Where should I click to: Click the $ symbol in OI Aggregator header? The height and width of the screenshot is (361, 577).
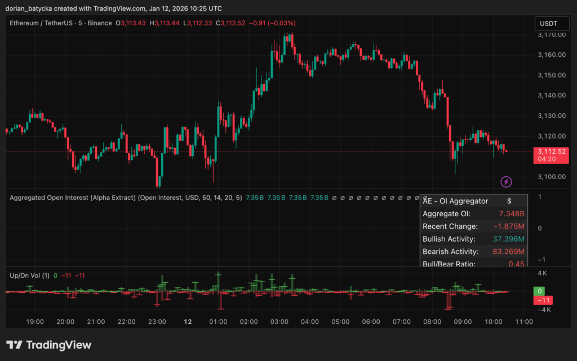point(509,201)
